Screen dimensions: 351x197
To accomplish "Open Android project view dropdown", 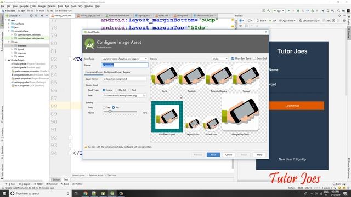I will [x=13, y=16].
